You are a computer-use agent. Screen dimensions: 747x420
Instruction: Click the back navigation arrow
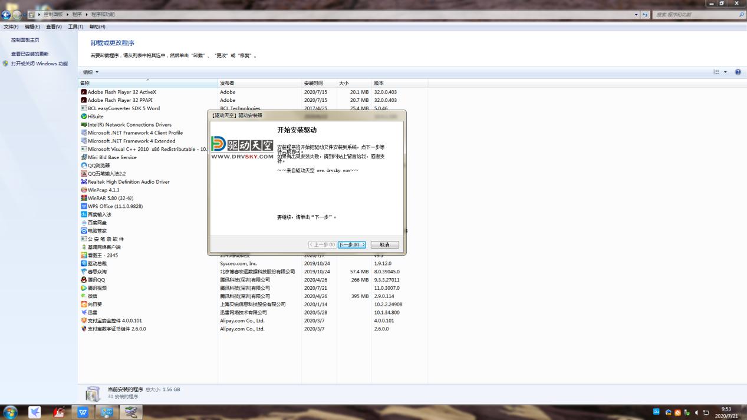click(x=6, y=15)
